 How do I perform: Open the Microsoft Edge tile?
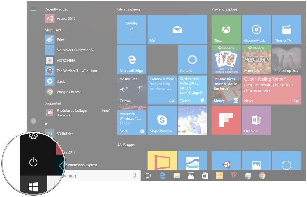132,60
